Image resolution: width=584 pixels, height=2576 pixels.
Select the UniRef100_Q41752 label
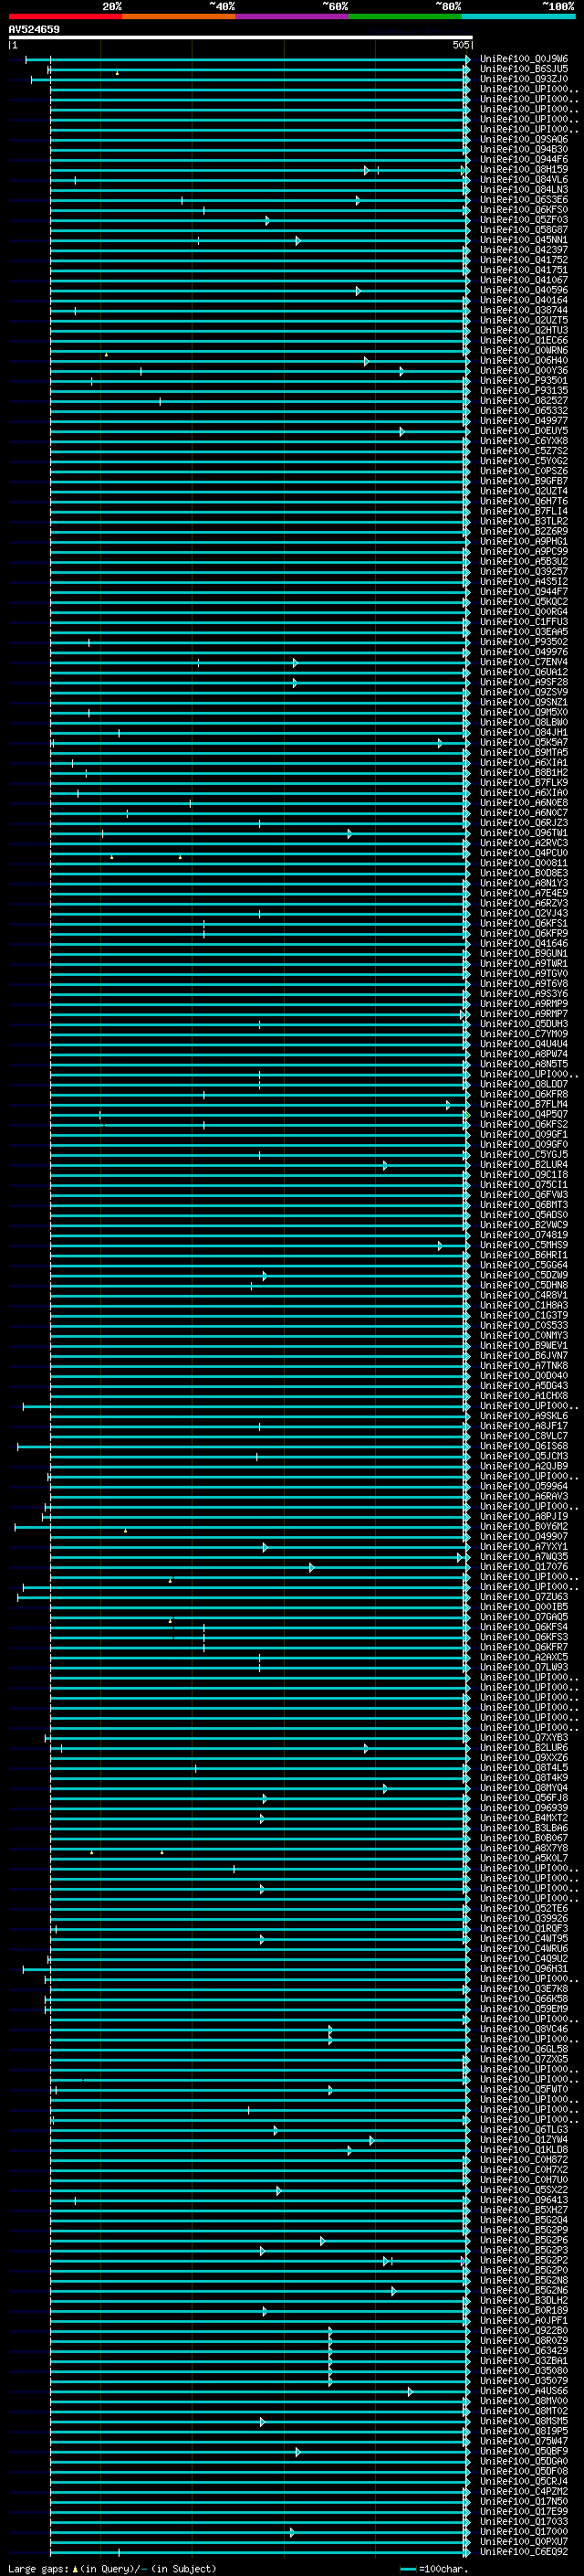(x=524, y=260)
